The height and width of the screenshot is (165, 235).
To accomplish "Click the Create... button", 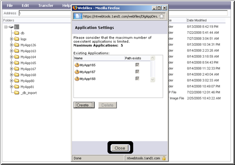I will coord(84,105).
